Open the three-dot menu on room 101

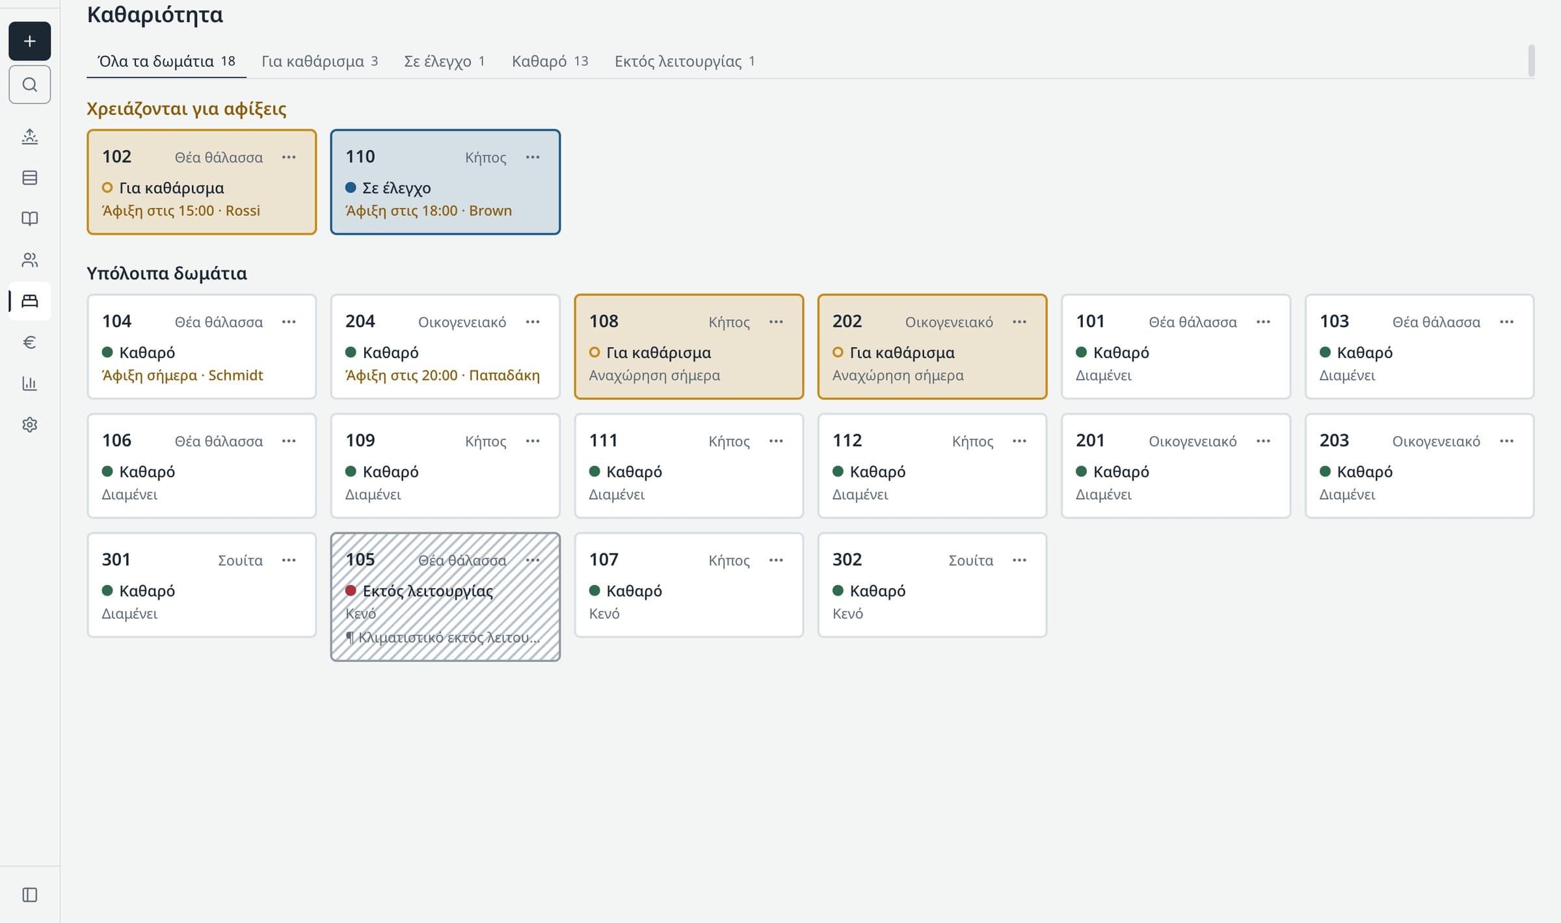[1263, 322]
